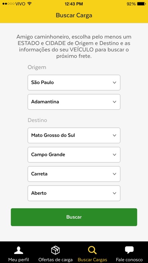The image size is (148, 263).
Task: Select the Buscar Cargas magnifier icon
Action: pos(92,251)
